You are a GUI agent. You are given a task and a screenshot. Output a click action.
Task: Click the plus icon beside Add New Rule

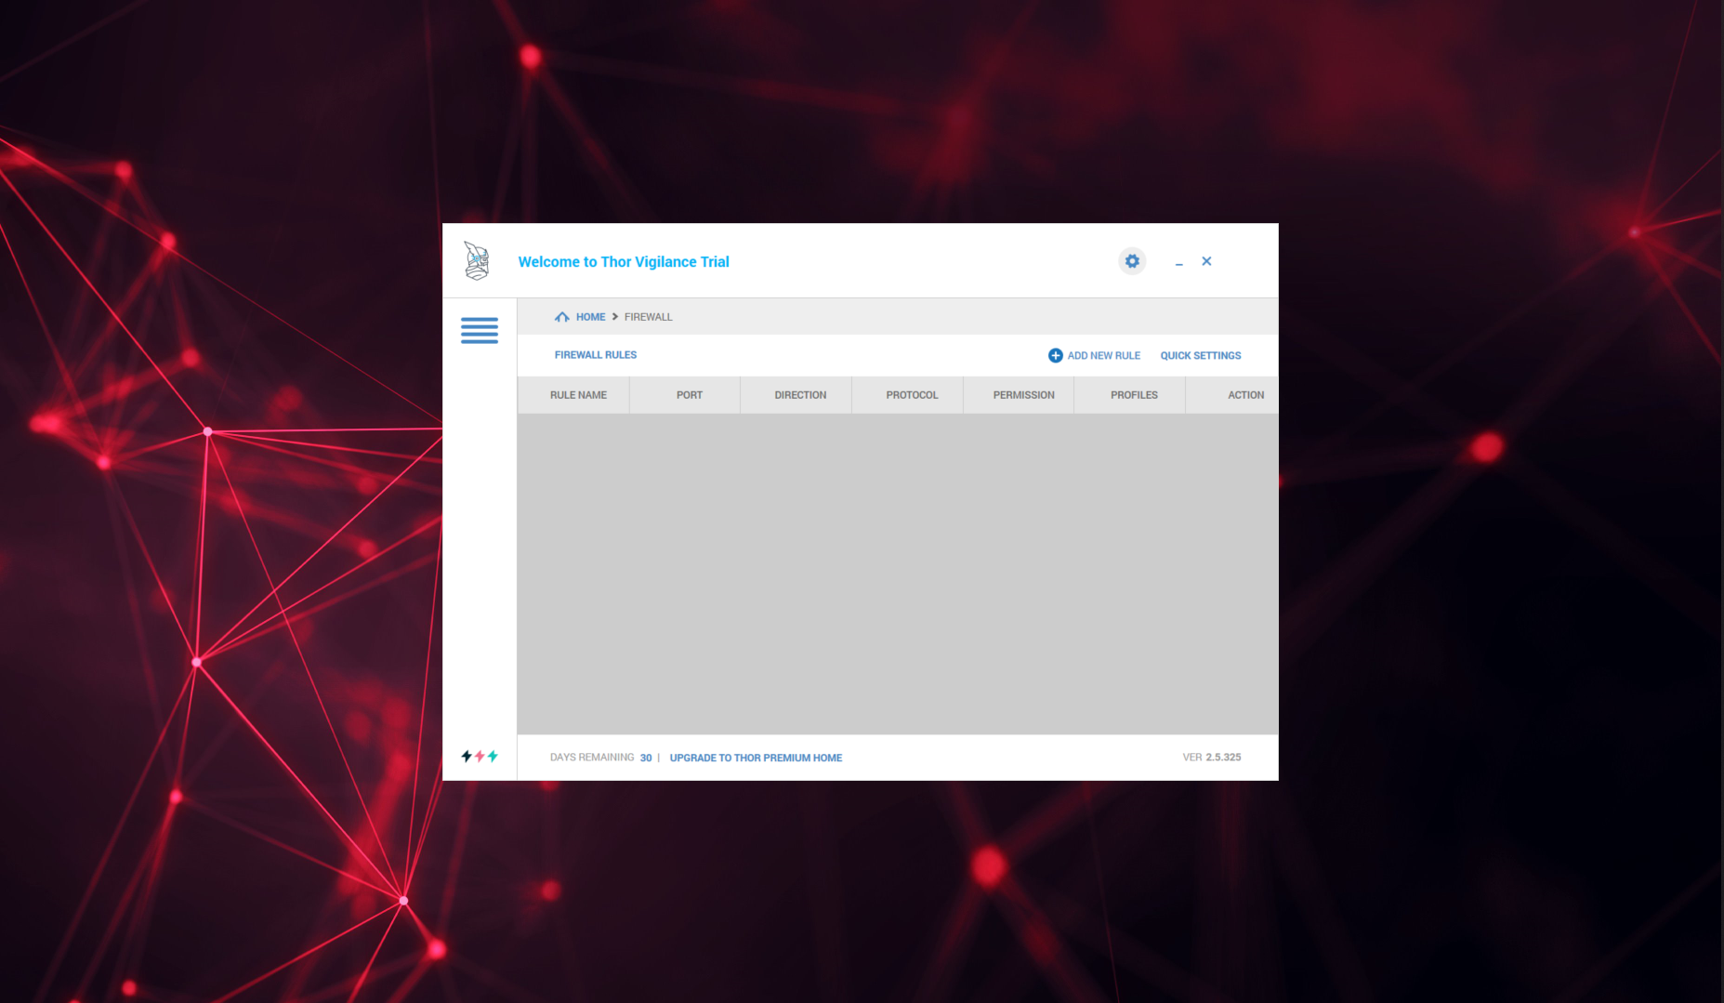[1056, 355]
